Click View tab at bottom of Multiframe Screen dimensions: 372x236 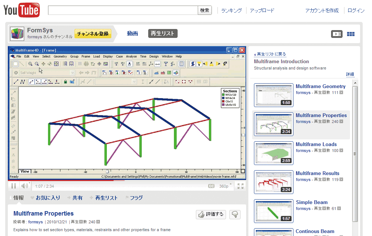(x=25, y=171)
